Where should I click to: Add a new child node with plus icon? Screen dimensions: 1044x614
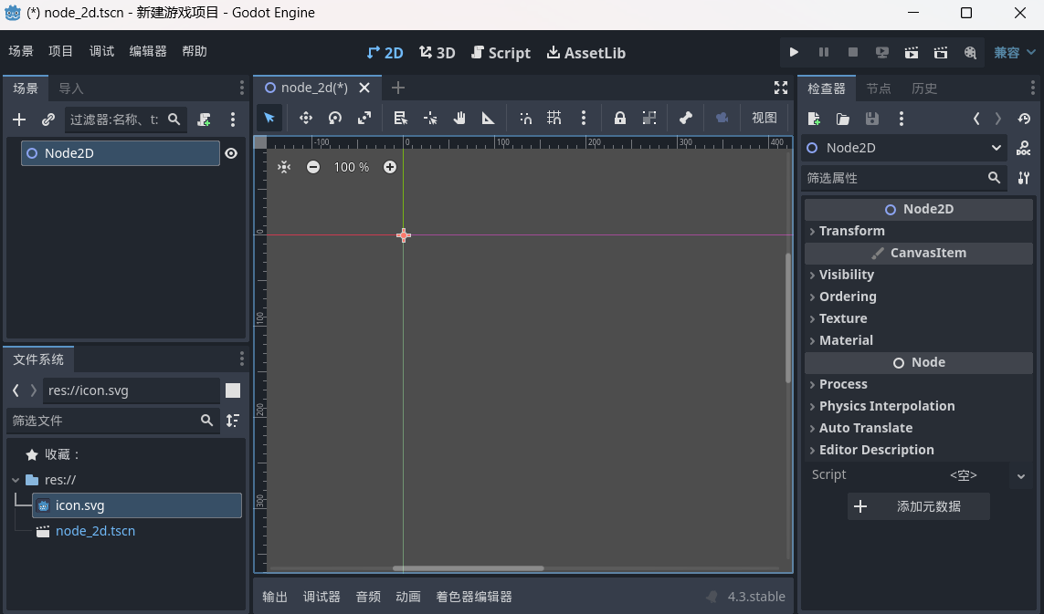click(x=19, y=120)
